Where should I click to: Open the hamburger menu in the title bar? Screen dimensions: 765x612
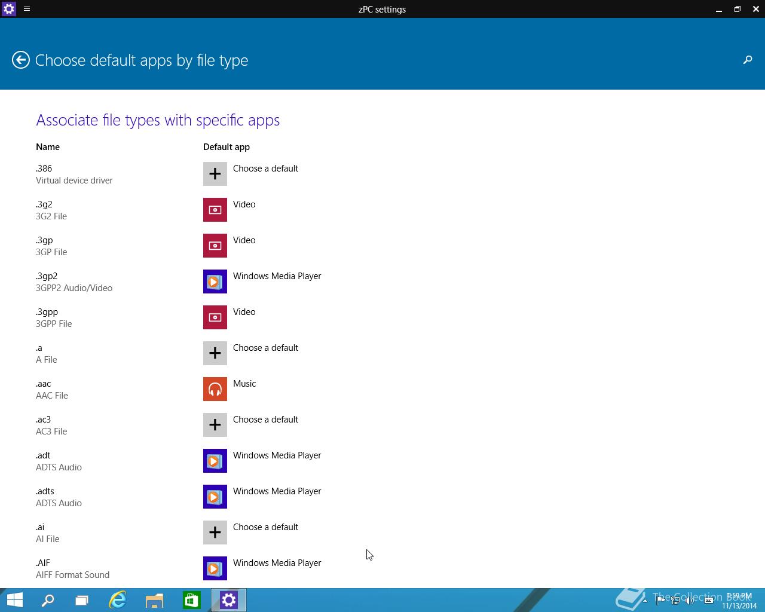click(x=27, y=9)
